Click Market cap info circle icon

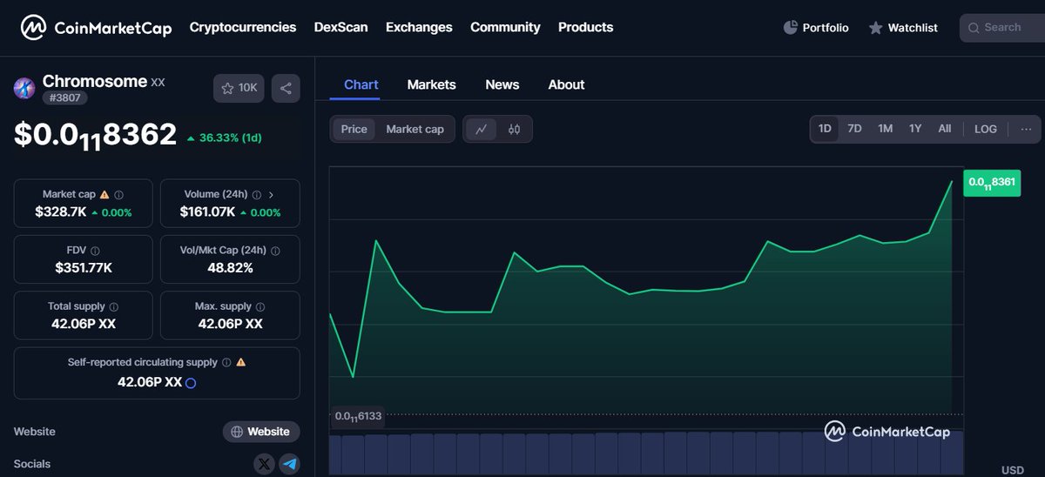click(x=119, y=195)
